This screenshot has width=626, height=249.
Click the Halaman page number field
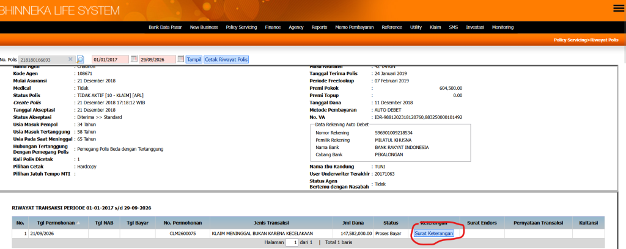[x=292, y=242]
